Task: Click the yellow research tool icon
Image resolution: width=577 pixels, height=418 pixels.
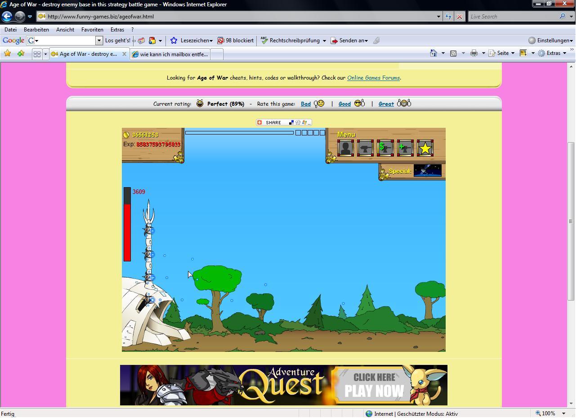Action: (523, 53)
